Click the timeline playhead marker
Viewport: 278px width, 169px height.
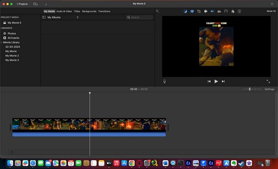coord(90,93)
